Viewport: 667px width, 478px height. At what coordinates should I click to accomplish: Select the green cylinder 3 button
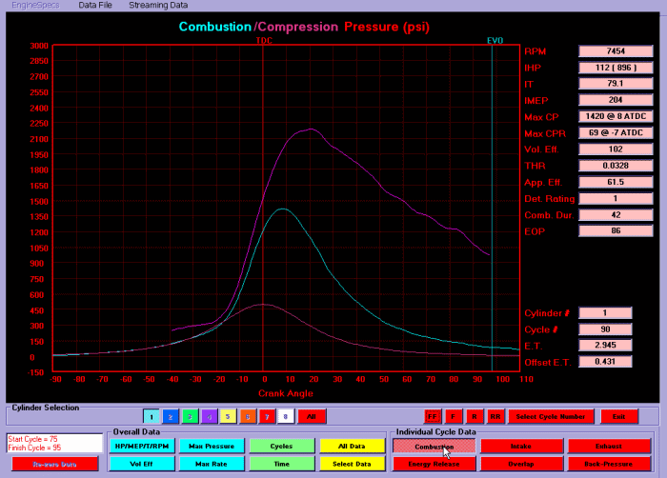coord(189,416)
